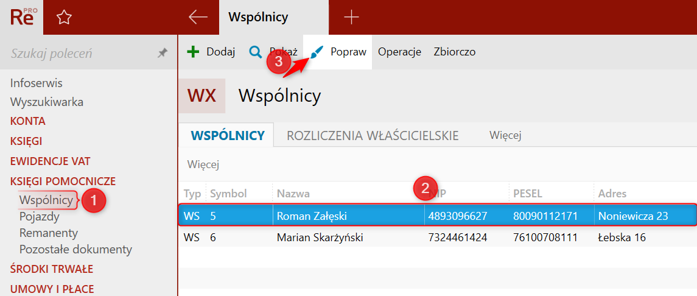The height and width of the screenshot is (296, 697).
Task: Select the WSPÓLNICY tab
Action: coord(228,136)
